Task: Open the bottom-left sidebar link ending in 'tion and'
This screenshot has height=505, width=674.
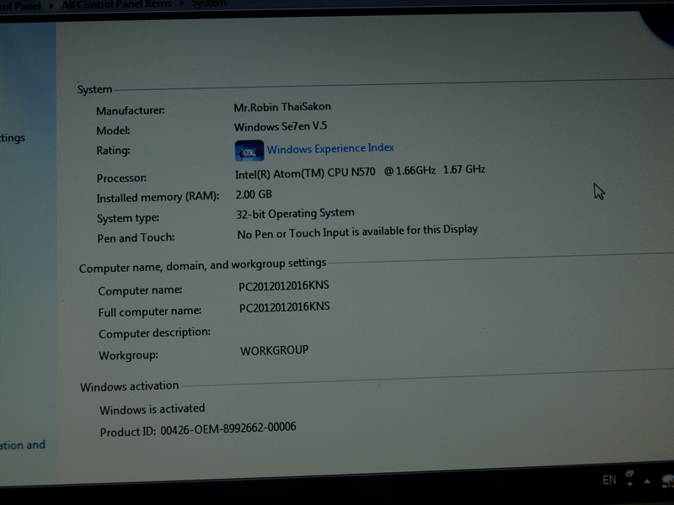Action: 23,445
